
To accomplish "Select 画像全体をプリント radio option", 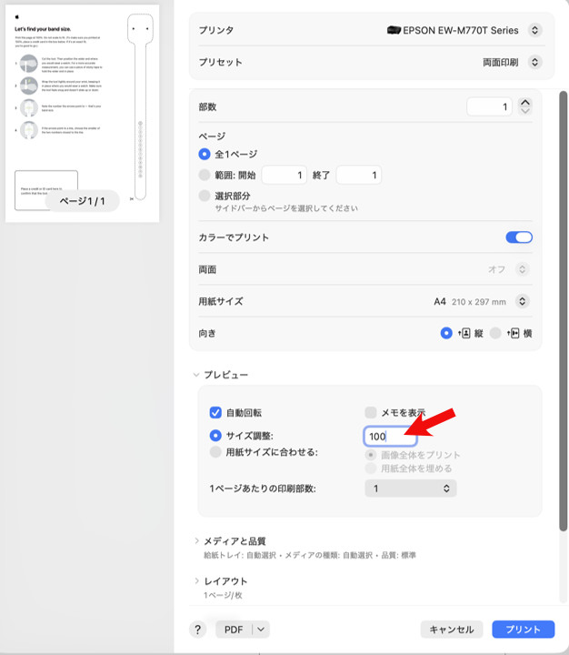I will pos(370,455).
